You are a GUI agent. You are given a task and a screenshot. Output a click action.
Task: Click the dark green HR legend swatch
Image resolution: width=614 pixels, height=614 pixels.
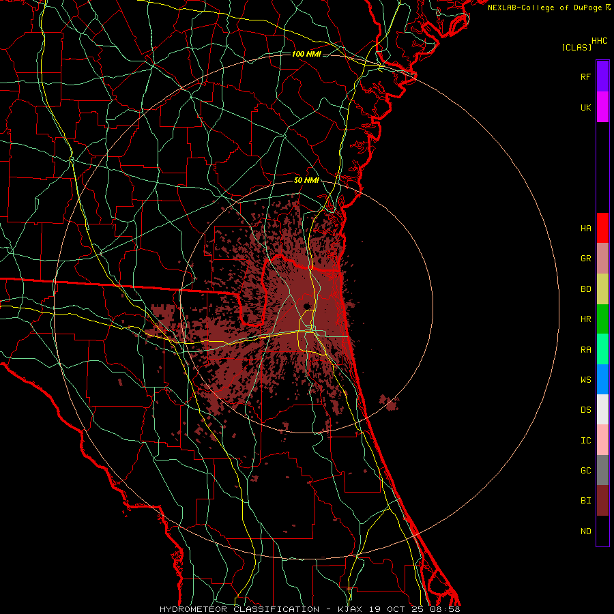coord(602,319)
